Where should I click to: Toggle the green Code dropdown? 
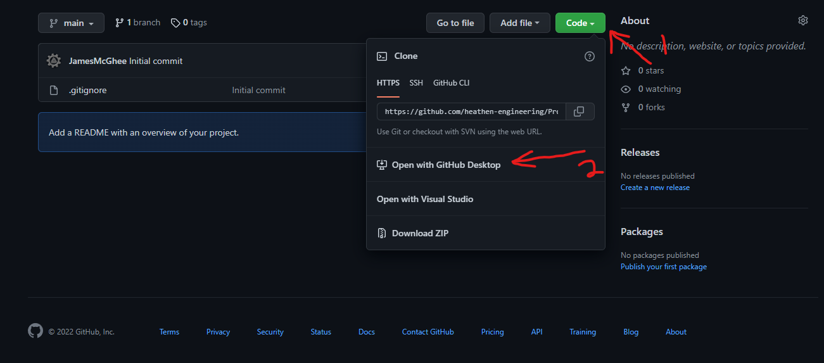(580, 23)
